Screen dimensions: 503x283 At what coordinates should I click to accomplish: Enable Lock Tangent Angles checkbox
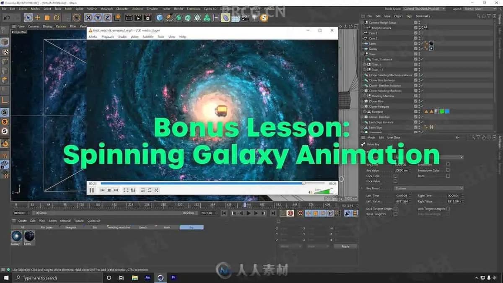click(395, 209)
